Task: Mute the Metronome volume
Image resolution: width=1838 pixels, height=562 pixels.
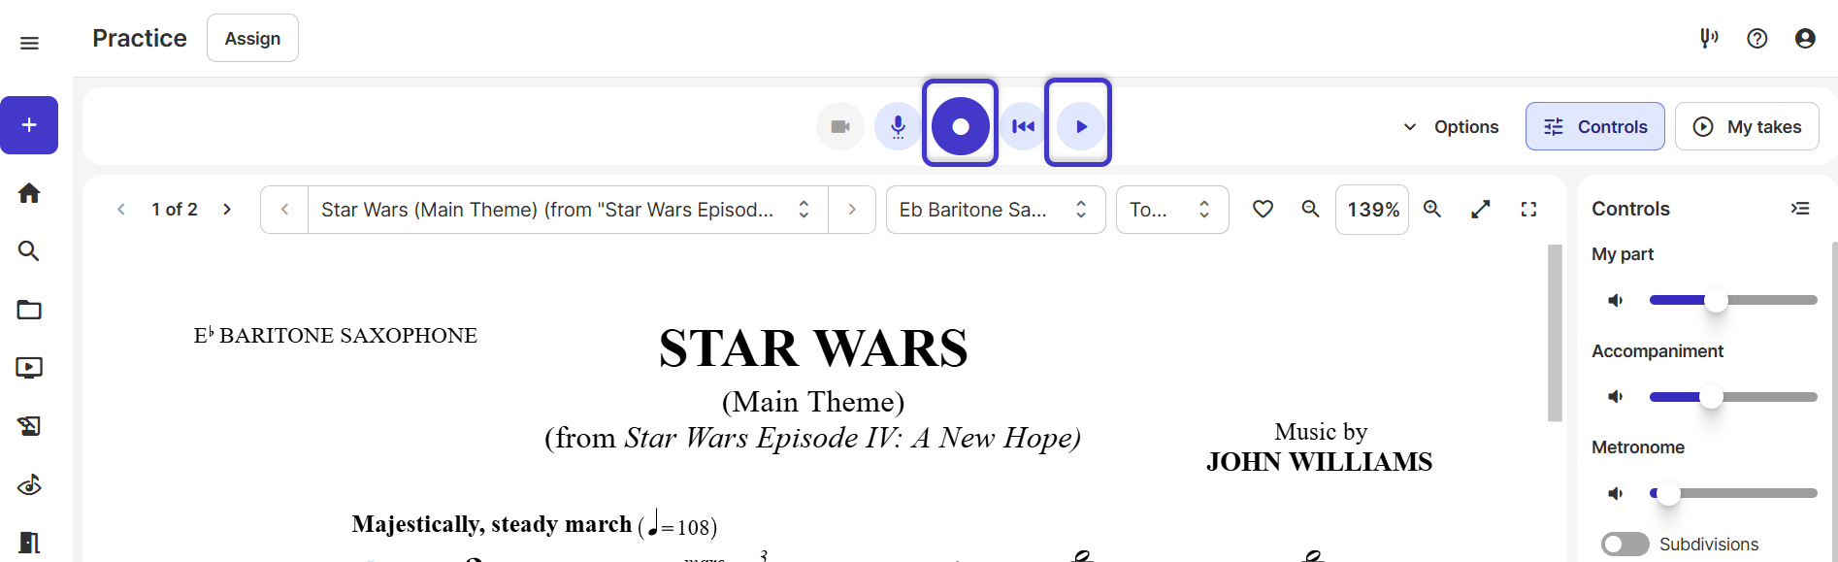Action: [x=1616, y=493]
